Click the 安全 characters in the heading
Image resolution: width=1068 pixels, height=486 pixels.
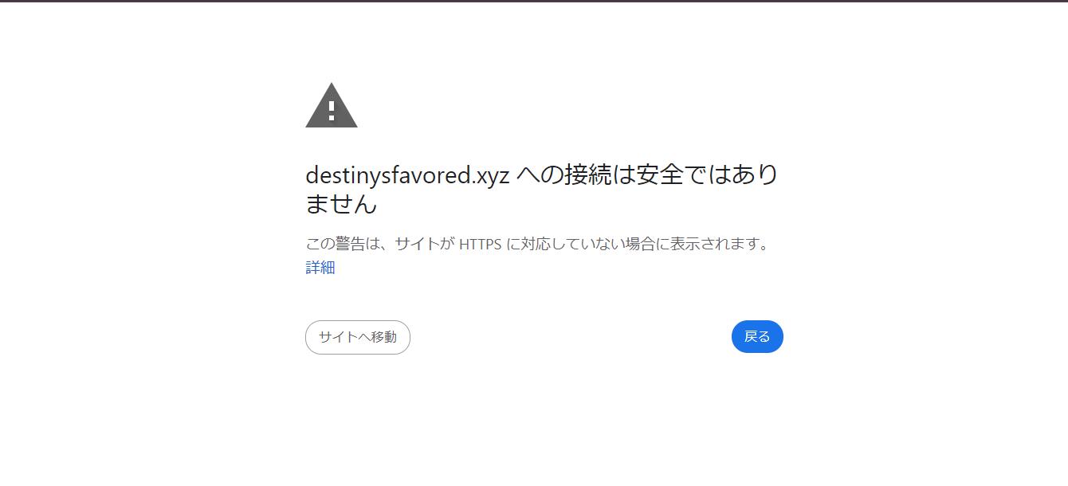point(658,174)
